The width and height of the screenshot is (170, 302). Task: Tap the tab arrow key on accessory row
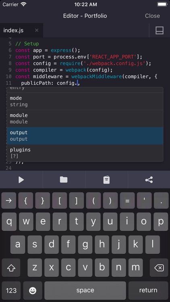tap(9, 201)
